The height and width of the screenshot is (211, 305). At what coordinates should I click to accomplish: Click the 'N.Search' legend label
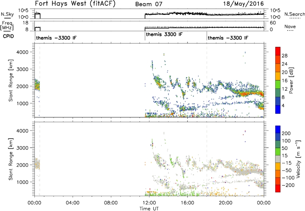click(295, 14)
